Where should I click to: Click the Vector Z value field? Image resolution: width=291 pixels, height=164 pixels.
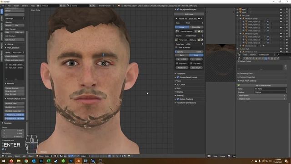13,137
